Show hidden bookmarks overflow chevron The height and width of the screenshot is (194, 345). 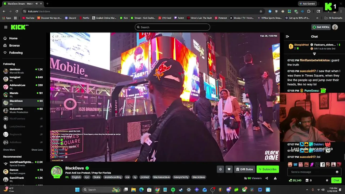point(317,18)
